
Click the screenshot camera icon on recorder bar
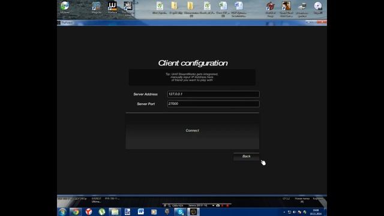[218, 205]
